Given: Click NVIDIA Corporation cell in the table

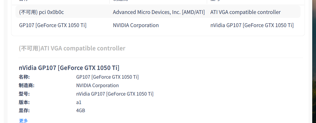Looking at the screenshot, I should click(x=136, y=25).
